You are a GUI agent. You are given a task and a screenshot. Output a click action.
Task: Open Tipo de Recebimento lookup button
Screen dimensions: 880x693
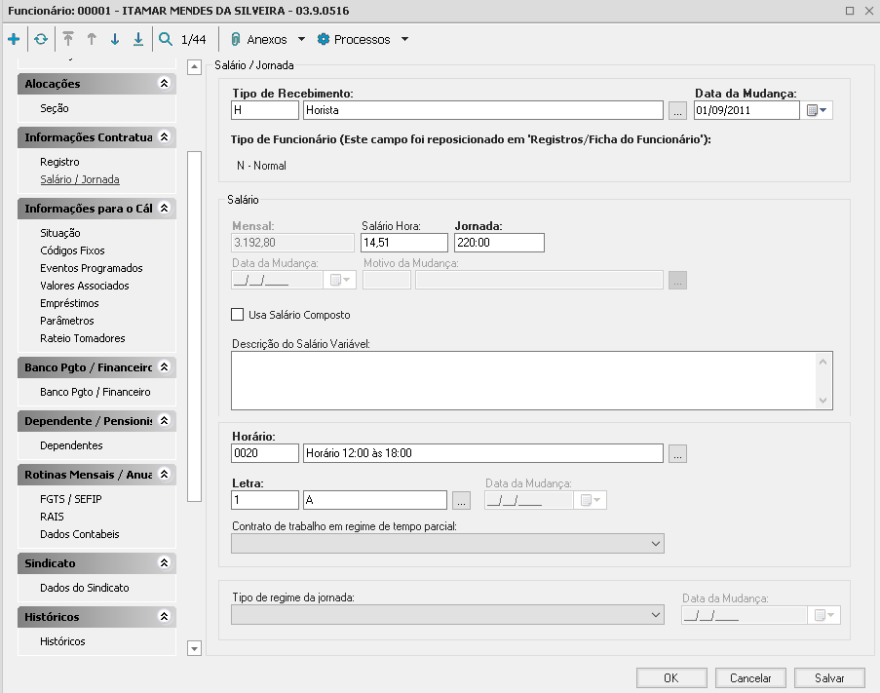point(677,110)
